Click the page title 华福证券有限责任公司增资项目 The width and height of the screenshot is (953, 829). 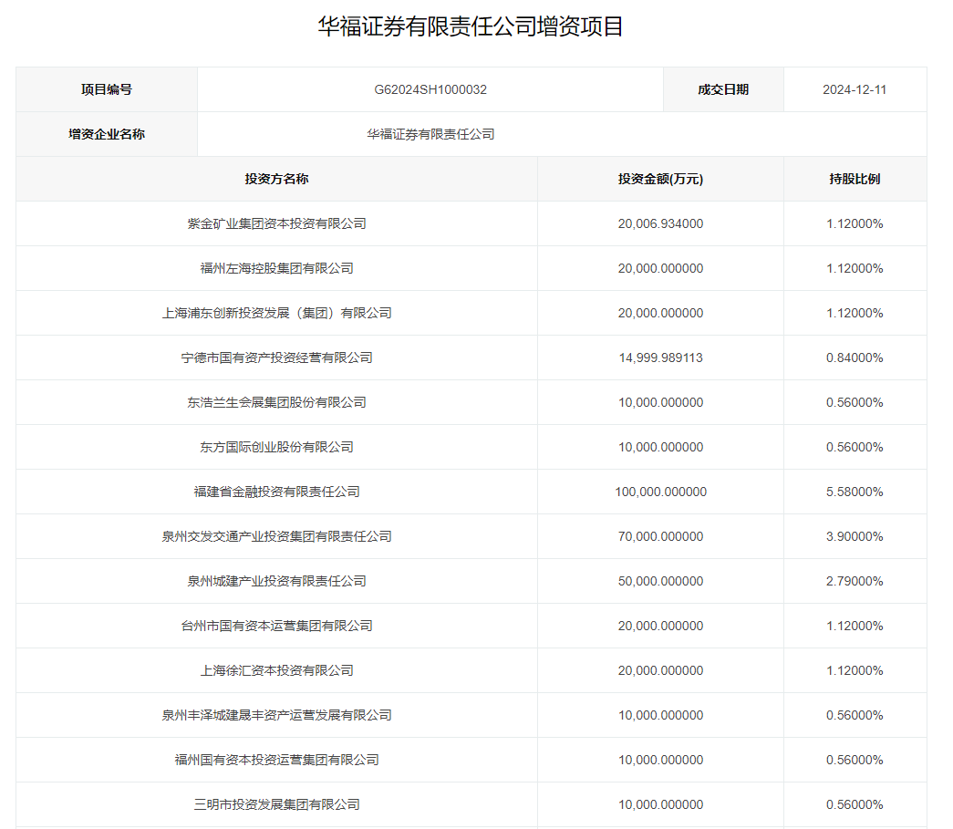(x=471, y=26)
